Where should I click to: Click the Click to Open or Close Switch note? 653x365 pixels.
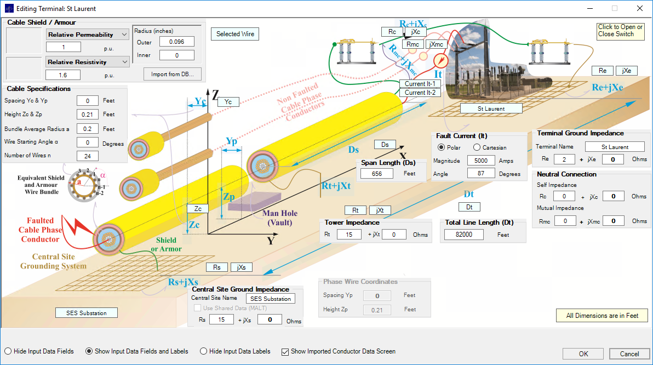(621, 31)
